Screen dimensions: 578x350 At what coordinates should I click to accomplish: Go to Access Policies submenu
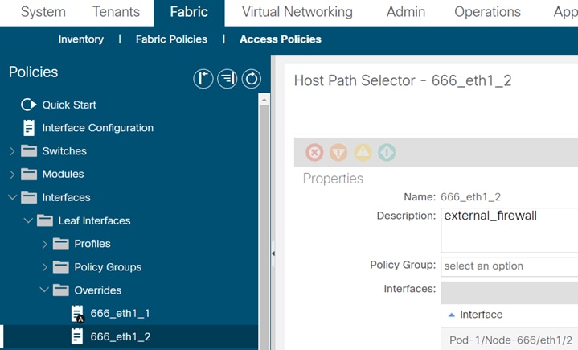pyautogui.click(x=280, y=39)
